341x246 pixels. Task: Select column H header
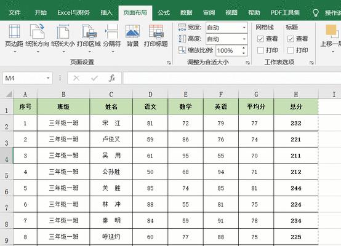(296, 94)
